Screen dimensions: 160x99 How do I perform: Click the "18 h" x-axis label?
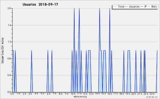point(122,94)
